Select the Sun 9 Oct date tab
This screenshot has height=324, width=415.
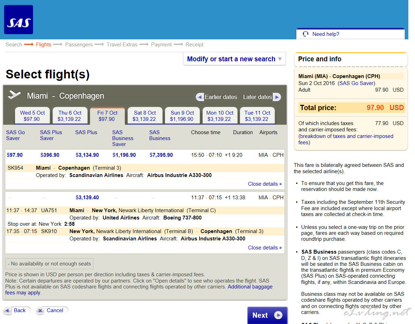pos(182,116)
